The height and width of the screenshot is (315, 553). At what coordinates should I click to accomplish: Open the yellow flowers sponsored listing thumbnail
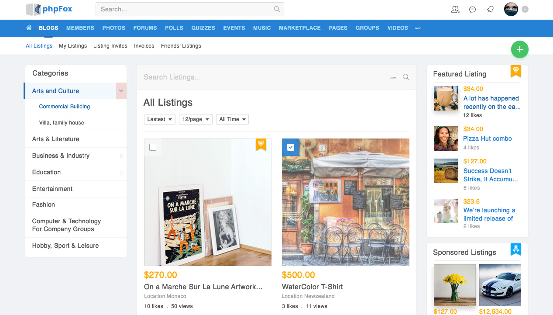[454, 285]
